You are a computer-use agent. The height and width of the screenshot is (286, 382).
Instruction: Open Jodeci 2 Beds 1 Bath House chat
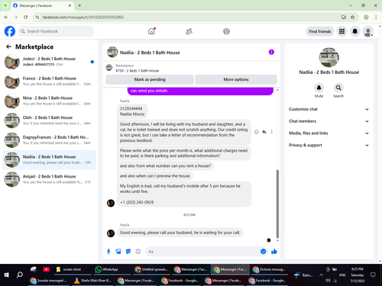49,62
